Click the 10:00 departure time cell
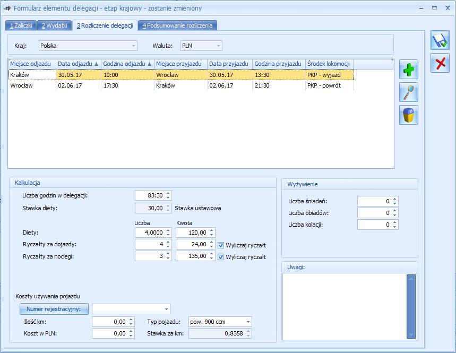Viewport: 456px width, 353px height. [127, 75]
